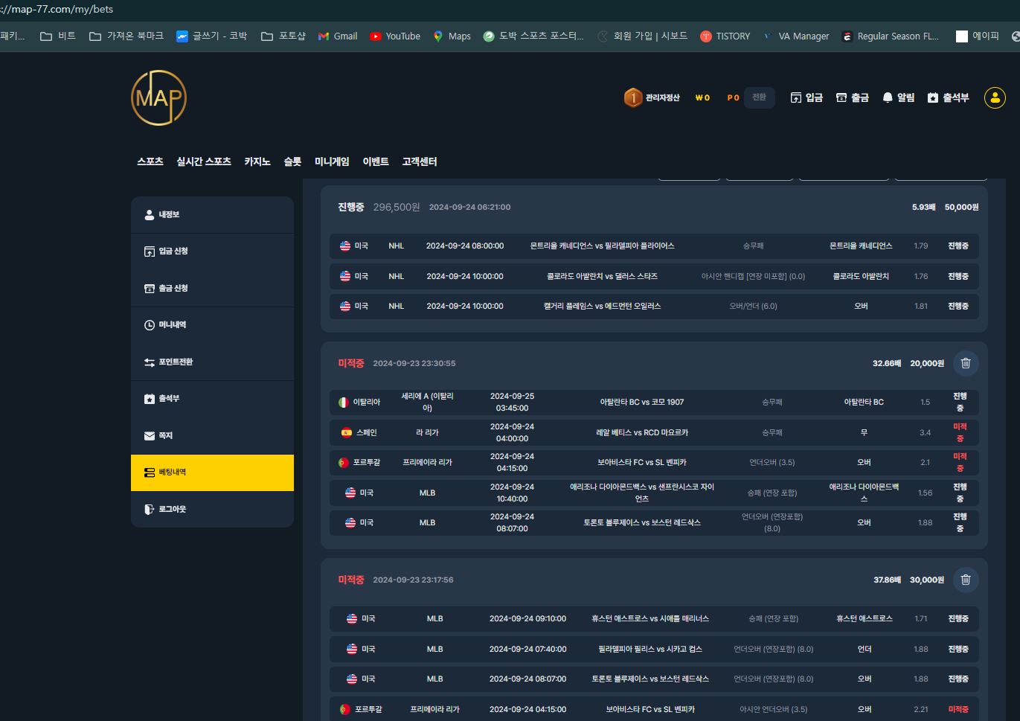Go to the 고객센터 menu
Screen dimensions: 1020x721
point(420,161)
